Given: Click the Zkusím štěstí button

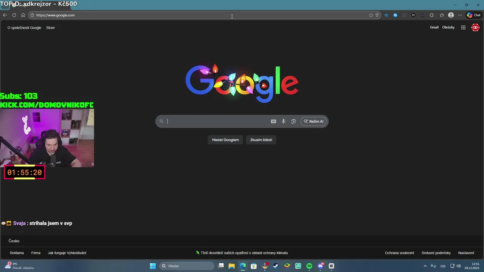Looking at the screenshot, I should coord(261,140).
